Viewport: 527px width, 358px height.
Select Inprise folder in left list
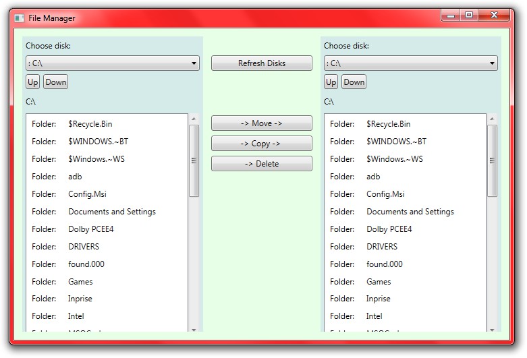[x=107, y=299]
